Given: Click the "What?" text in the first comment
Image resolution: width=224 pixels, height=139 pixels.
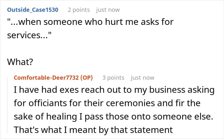Looking at the screenshot, I should (x=20, y=62).
